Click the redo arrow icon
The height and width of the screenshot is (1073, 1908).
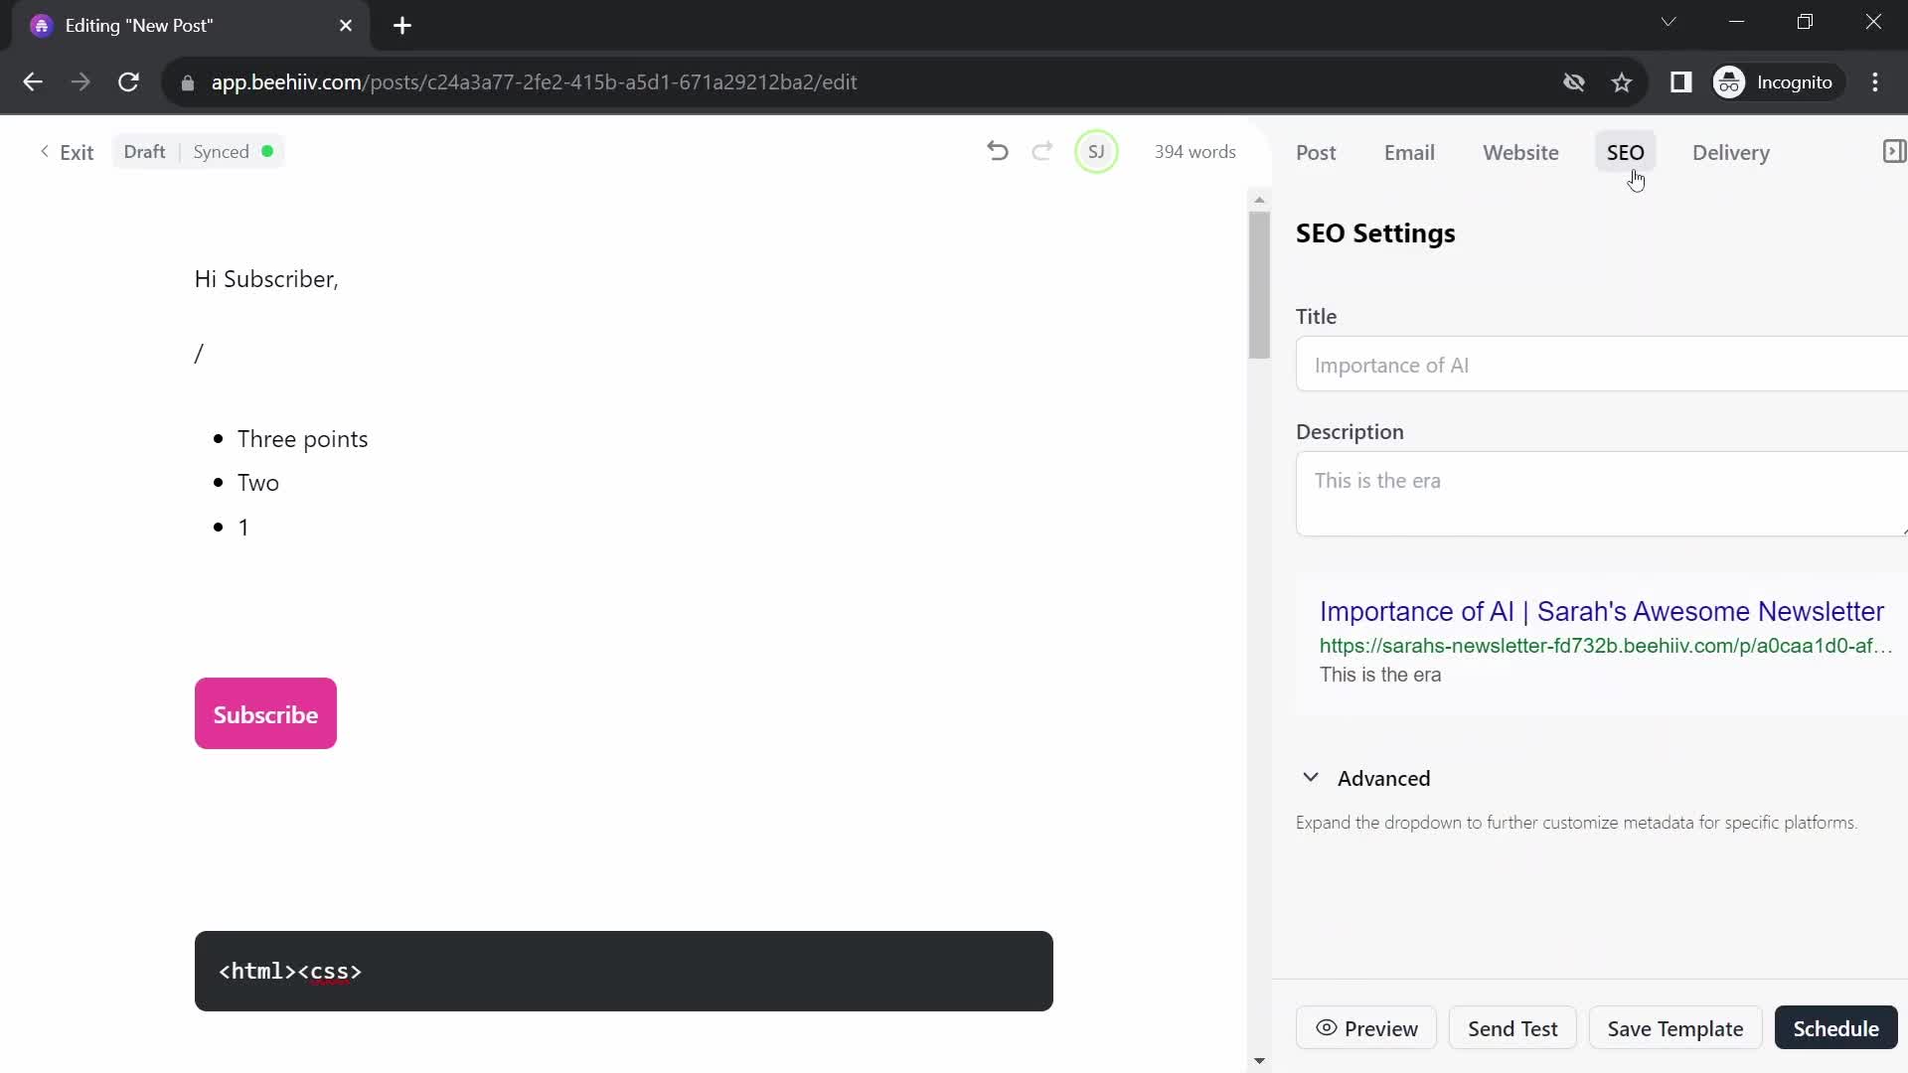[x=1041, y=152]
